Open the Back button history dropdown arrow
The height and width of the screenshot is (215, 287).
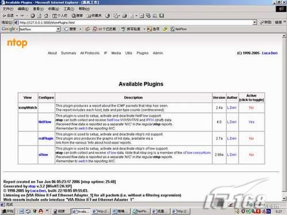pyautogui.click(x=17, y=16)
